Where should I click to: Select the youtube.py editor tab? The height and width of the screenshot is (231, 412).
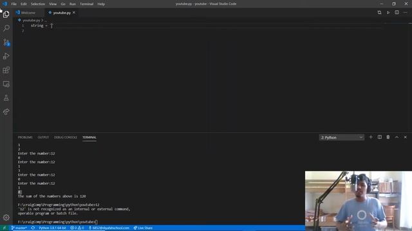point(62,13)
